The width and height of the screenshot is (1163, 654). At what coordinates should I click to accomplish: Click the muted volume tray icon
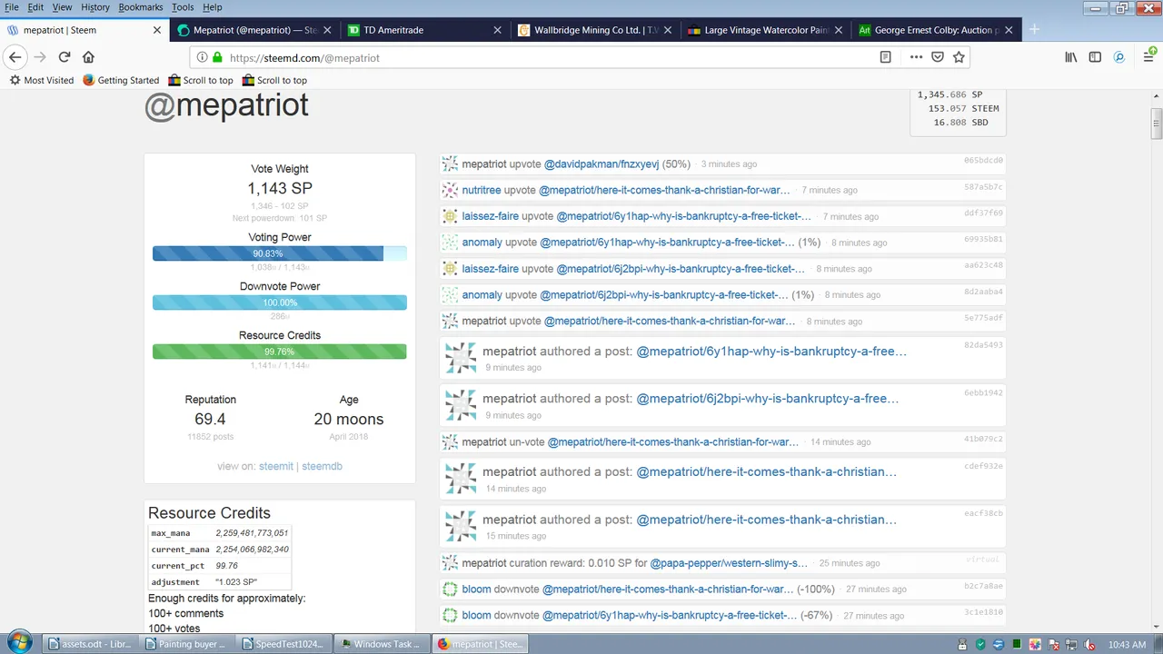point(1089,644)
